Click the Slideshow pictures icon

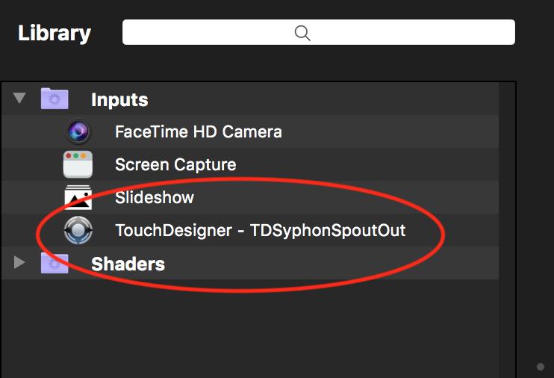(78, 198)
